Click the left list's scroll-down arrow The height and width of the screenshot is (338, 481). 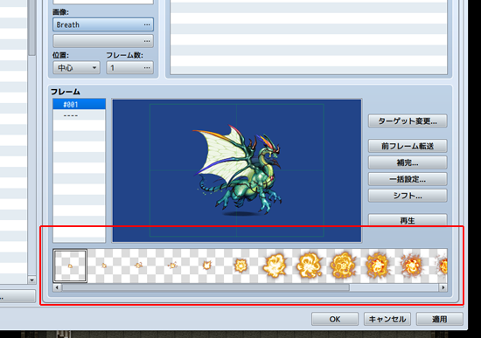pos(31,279)
